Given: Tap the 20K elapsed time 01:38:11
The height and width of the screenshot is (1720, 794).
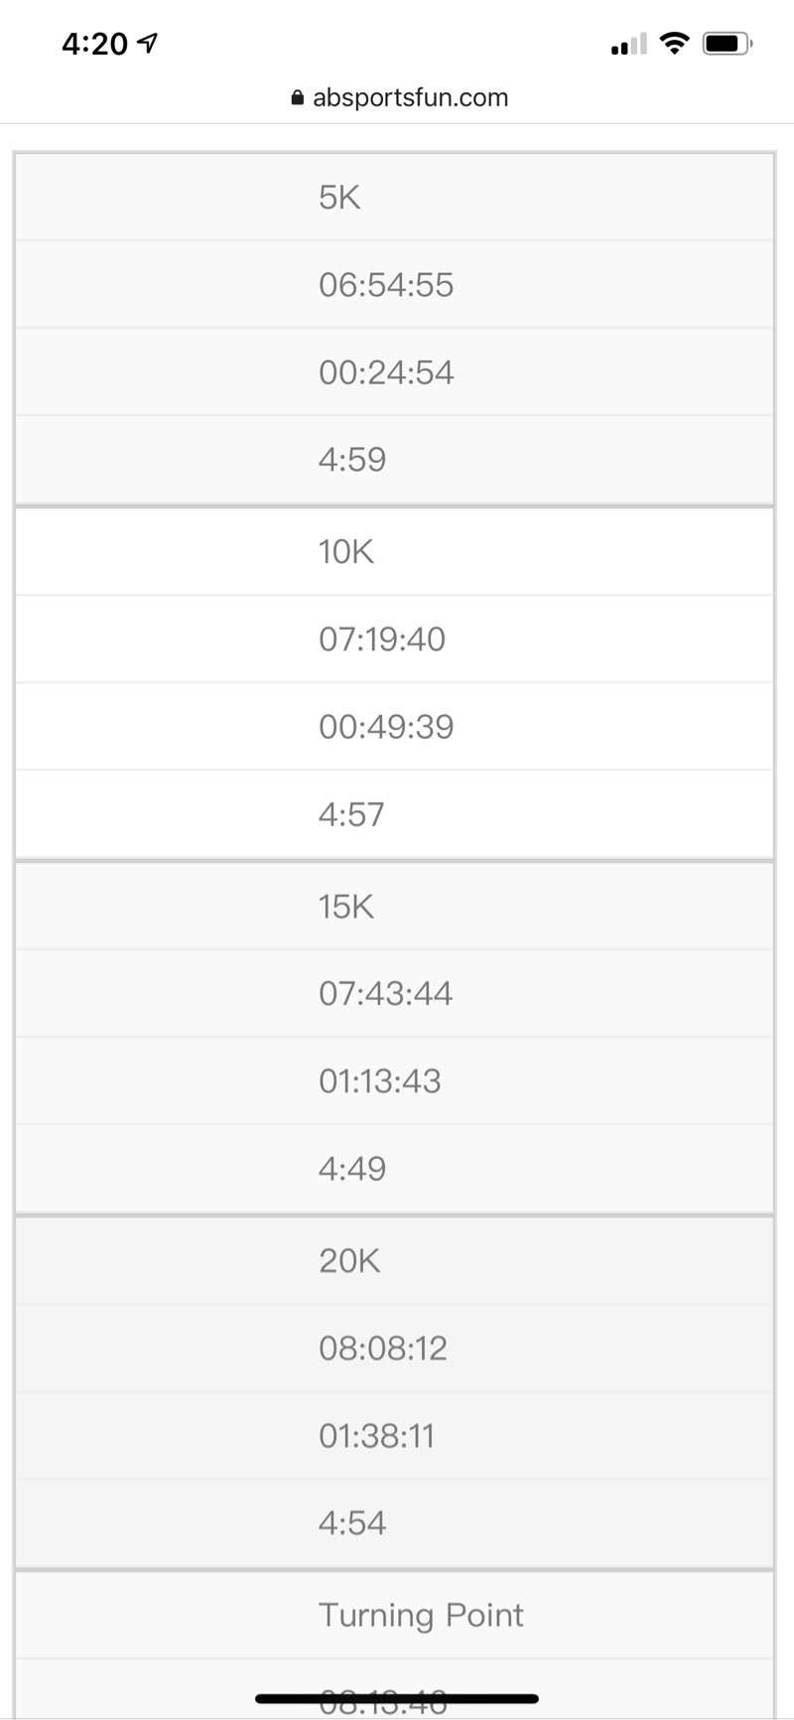Looking at the screenshot, I should pyautogui.click(x=376, y=1436).
